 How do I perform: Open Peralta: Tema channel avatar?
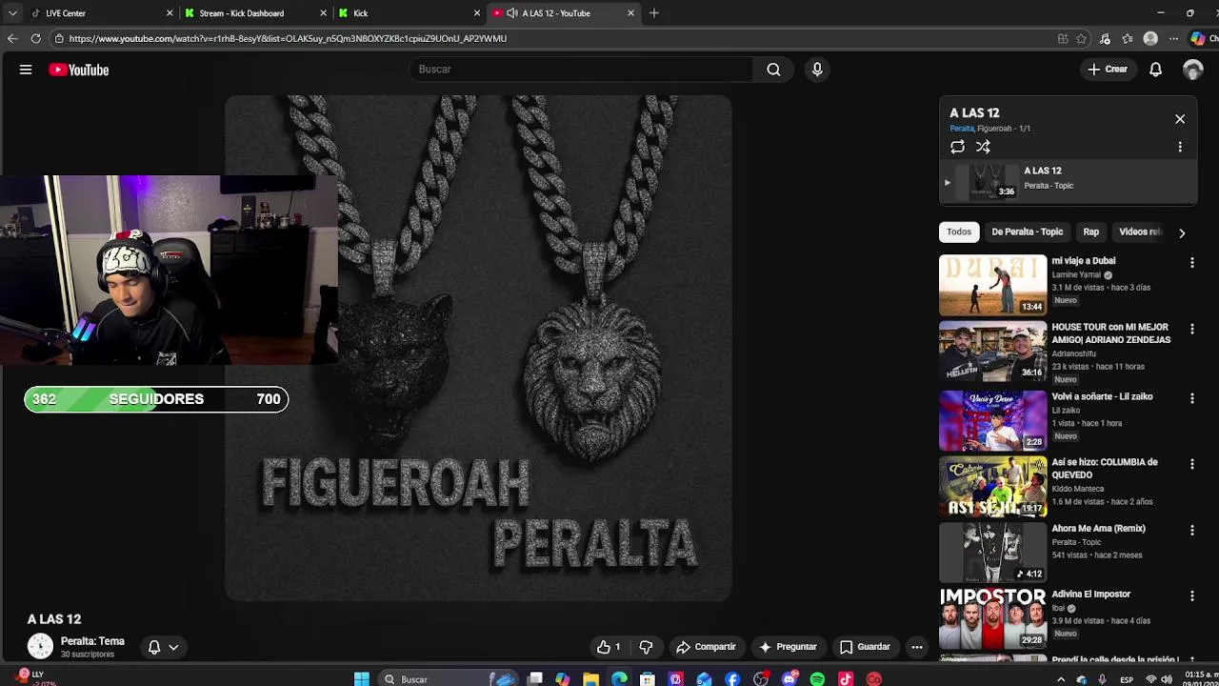pos(40,647)
